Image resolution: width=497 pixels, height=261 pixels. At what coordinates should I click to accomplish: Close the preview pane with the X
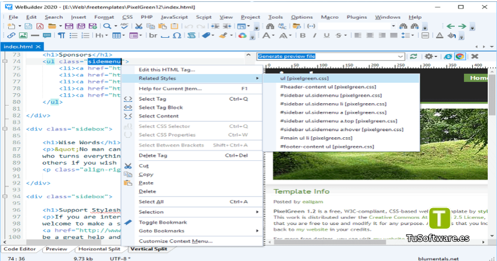click(475, 57)
